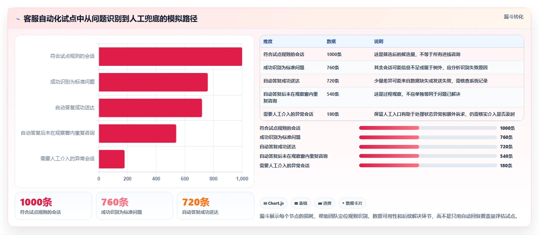Click the note starting 保留人工入口有助于

click(x=444, y=114)
